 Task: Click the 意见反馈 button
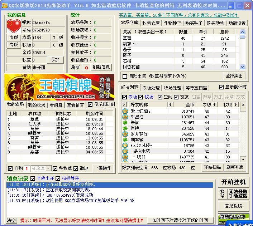[234, 206]
